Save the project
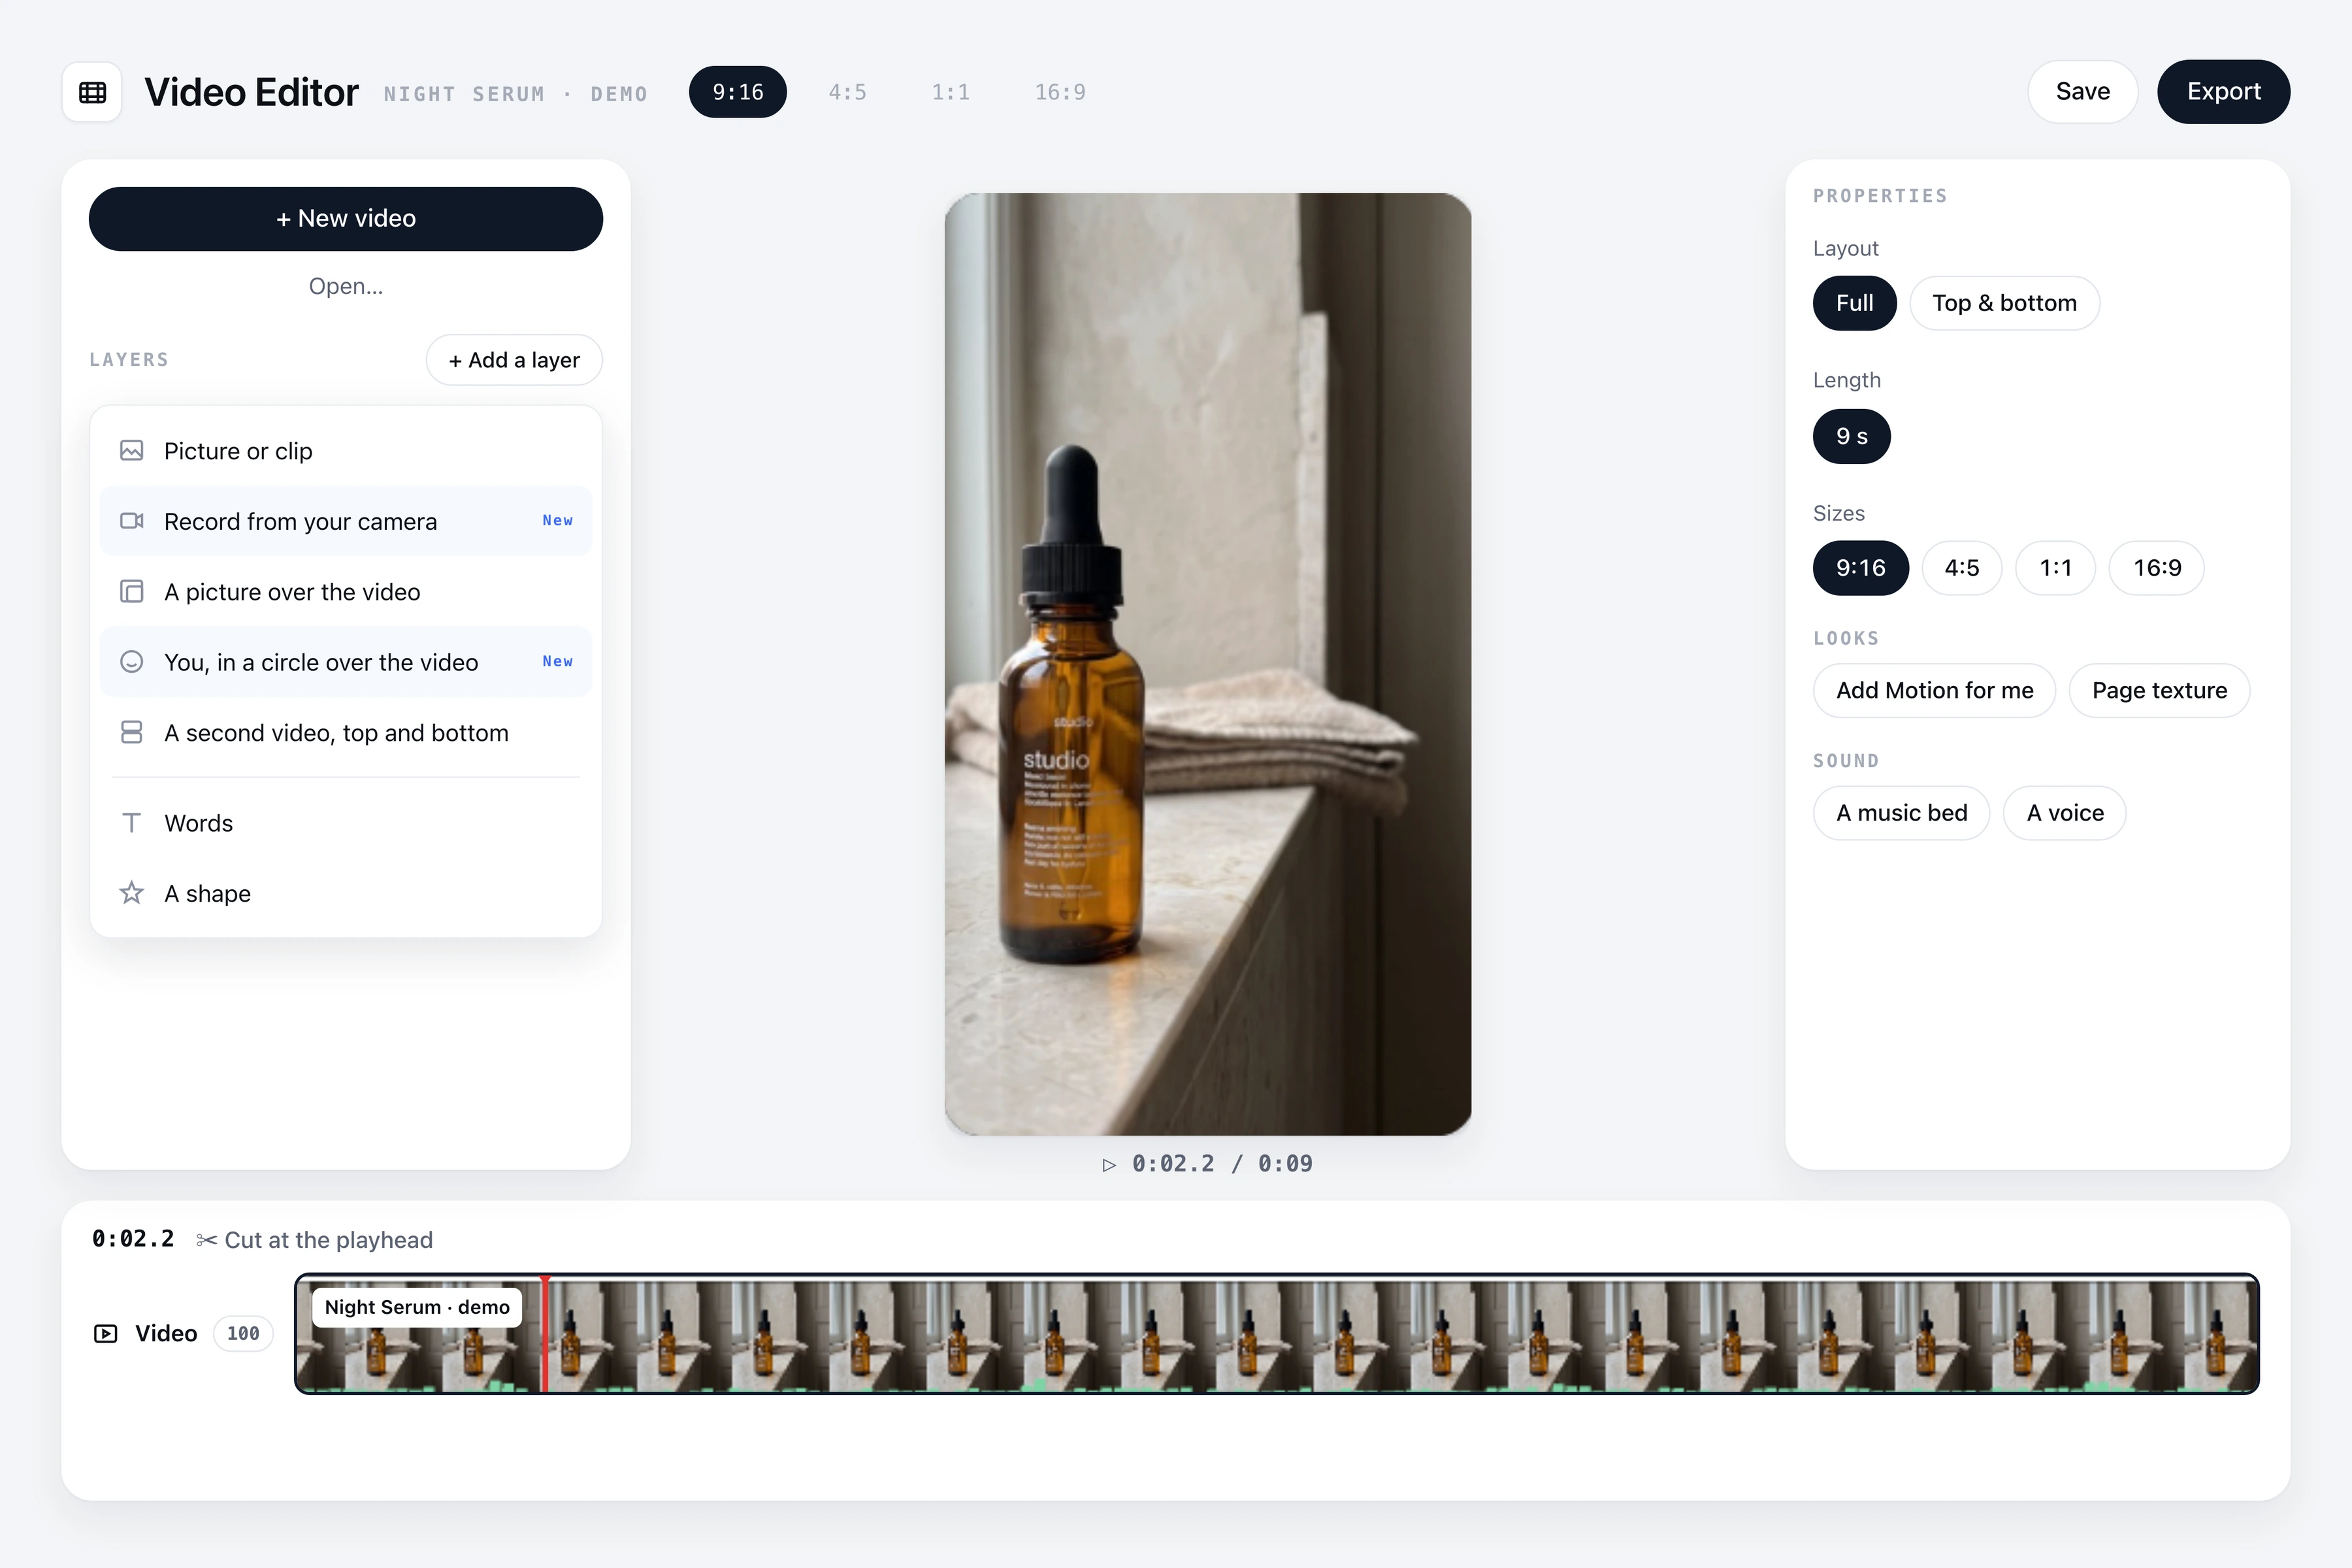Viewport: 2352px width, 1568px height. (x=2083, y=92)
